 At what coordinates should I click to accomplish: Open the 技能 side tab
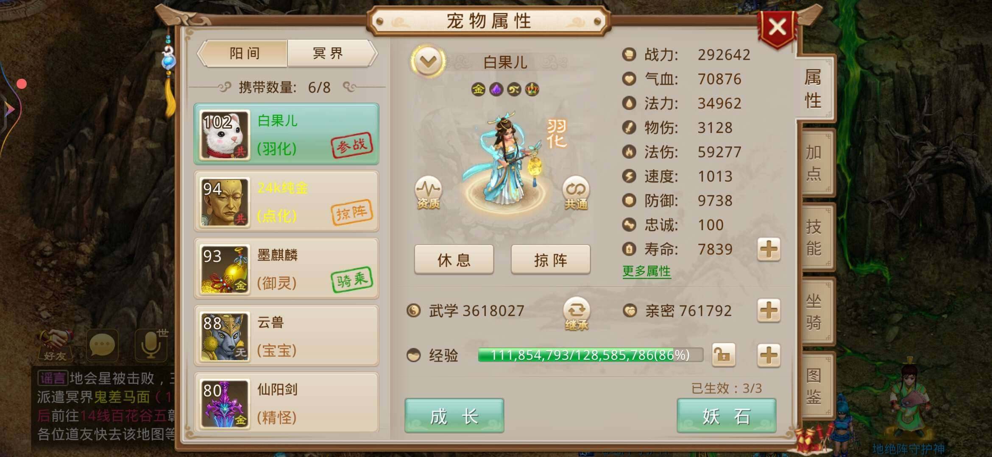point(815,237)
